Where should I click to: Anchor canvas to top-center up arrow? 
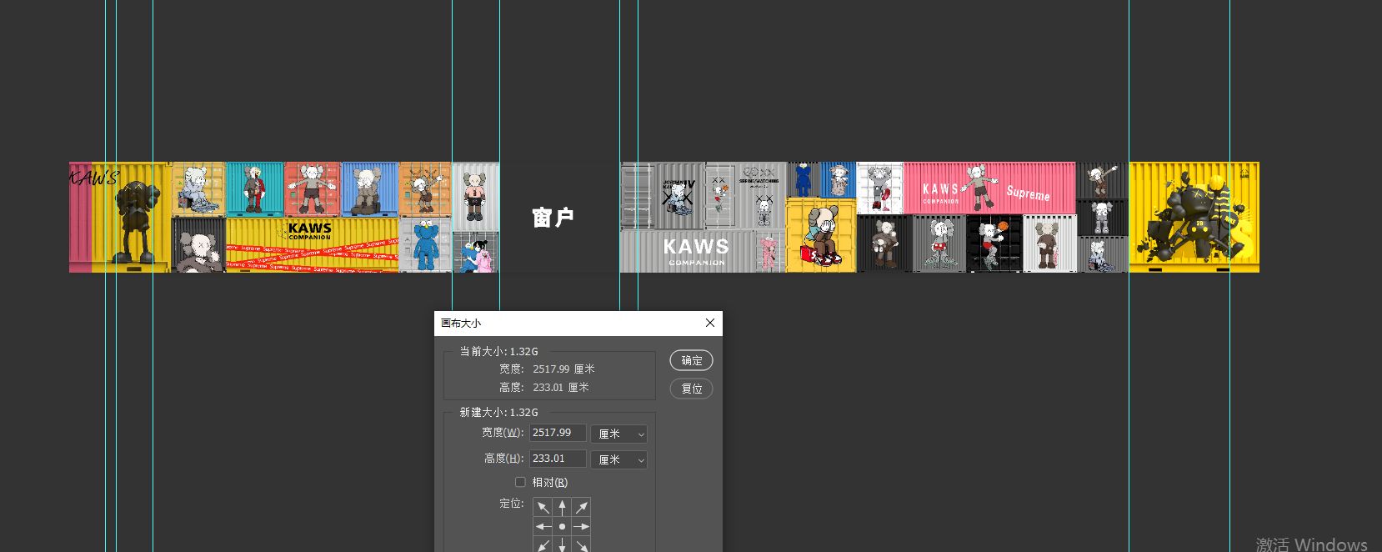[x=563, y=507]
